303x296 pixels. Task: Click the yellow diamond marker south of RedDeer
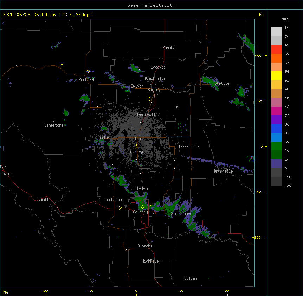pos(149,99)
